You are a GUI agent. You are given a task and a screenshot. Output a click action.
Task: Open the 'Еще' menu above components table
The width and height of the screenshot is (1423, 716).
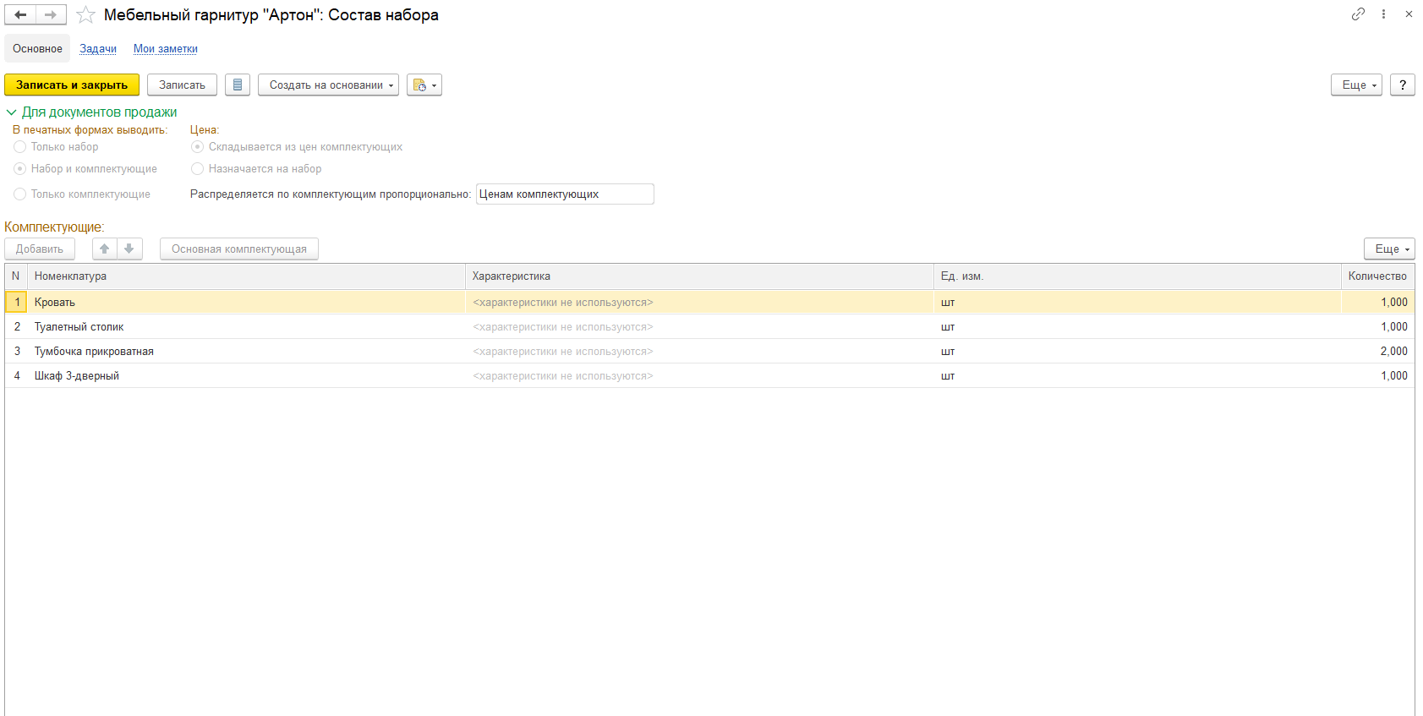coord(1388,249)
